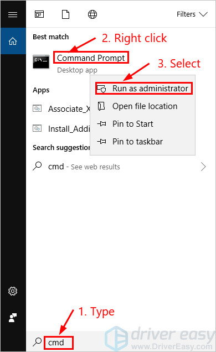Viewport: 216px width, 352px height.
Task: Click the Command Prompt app icon
Action: point(41,61)
